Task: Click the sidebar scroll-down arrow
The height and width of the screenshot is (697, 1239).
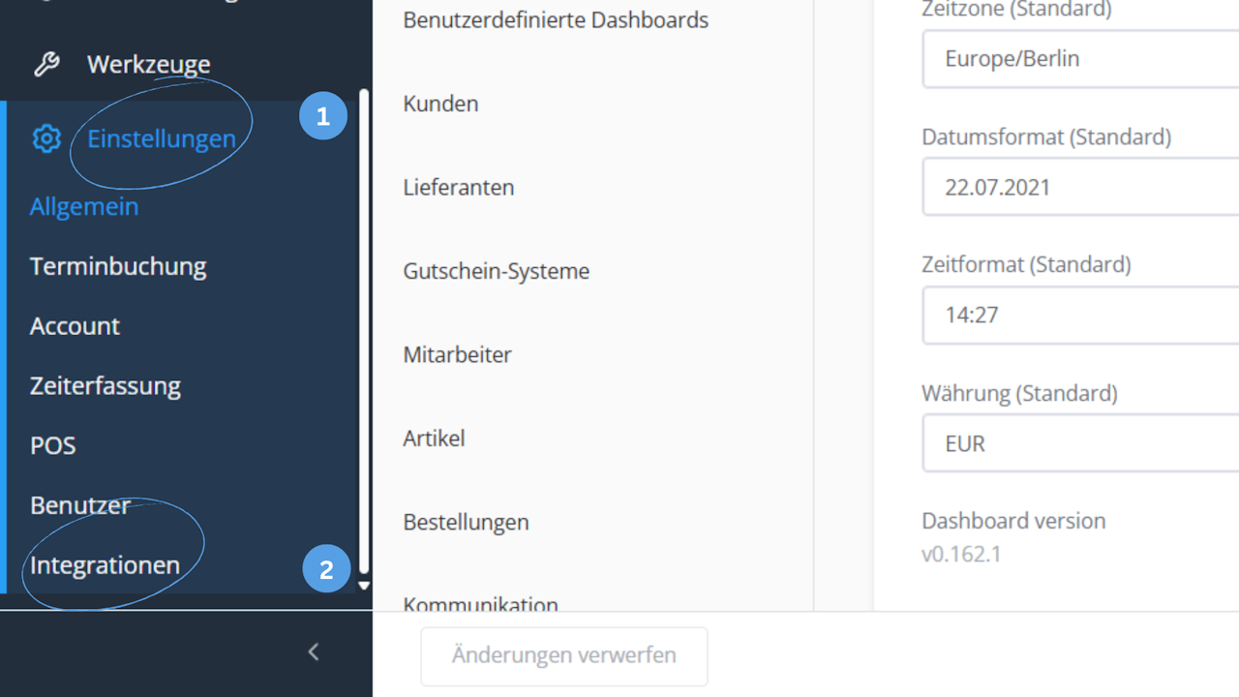Action: click(x=364, y=586)
